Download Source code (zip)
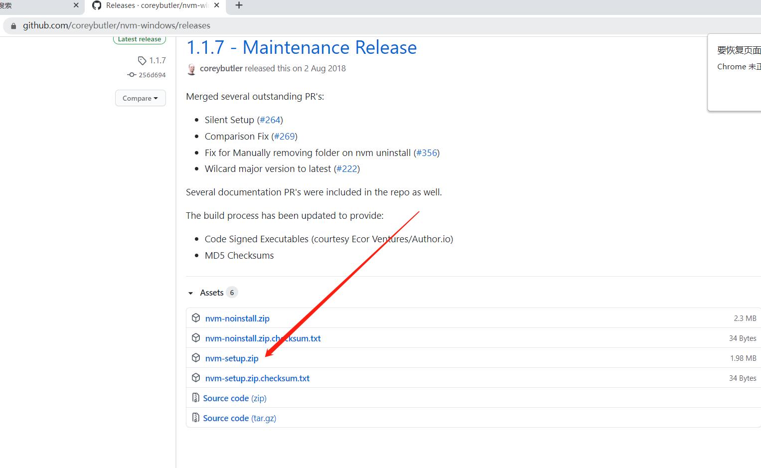 [x=235, y=398]
